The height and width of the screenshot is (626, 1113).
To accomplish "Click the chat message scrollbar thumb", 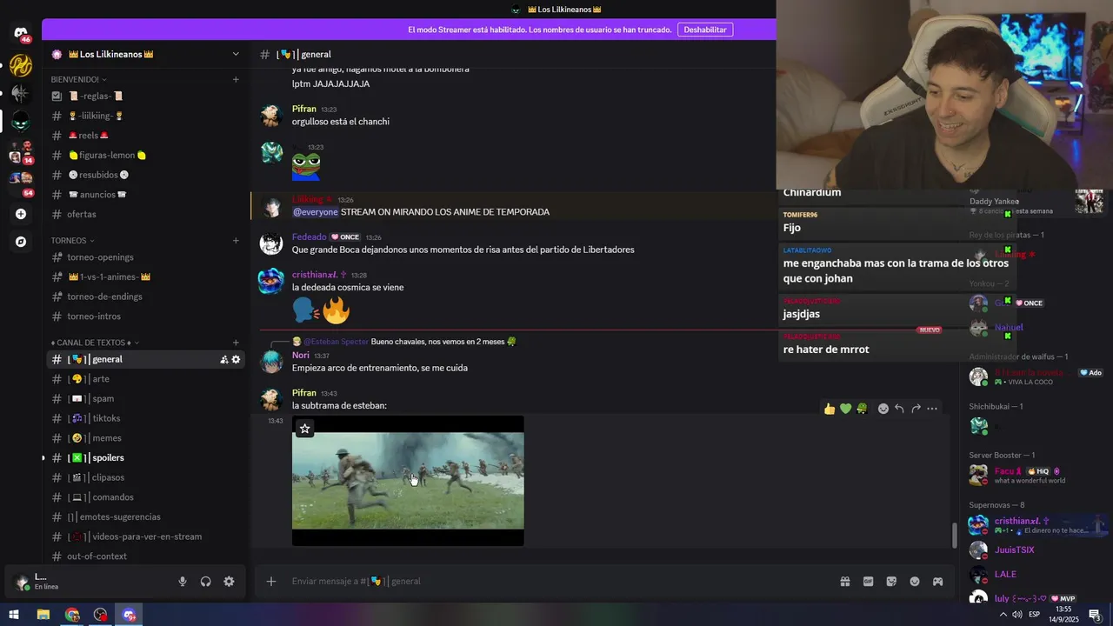I will point(954,536).
